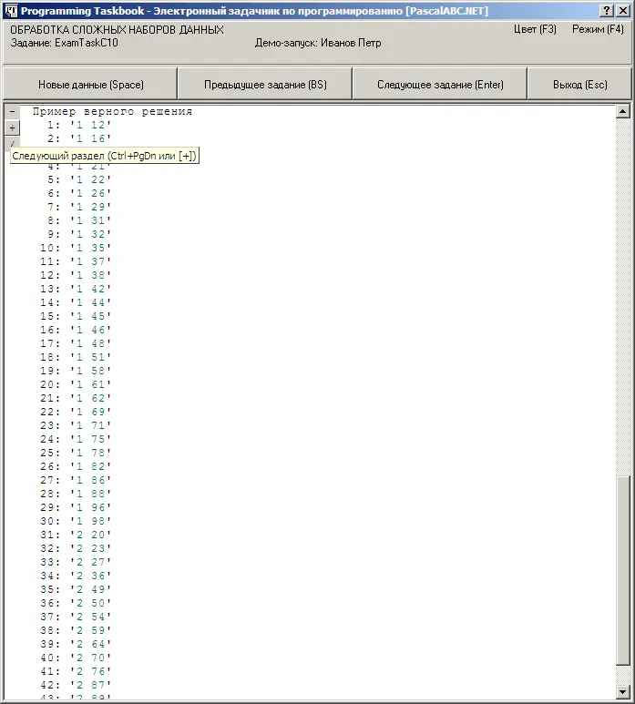Select result line 5: '1 22'
This screenshot has width=635, height=704.
[78, 179]
